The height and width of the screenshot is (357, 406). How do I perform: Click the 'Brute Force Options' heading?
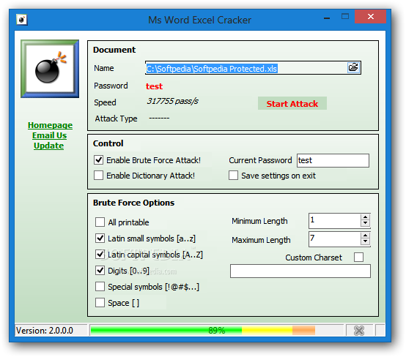coord(133,203)
